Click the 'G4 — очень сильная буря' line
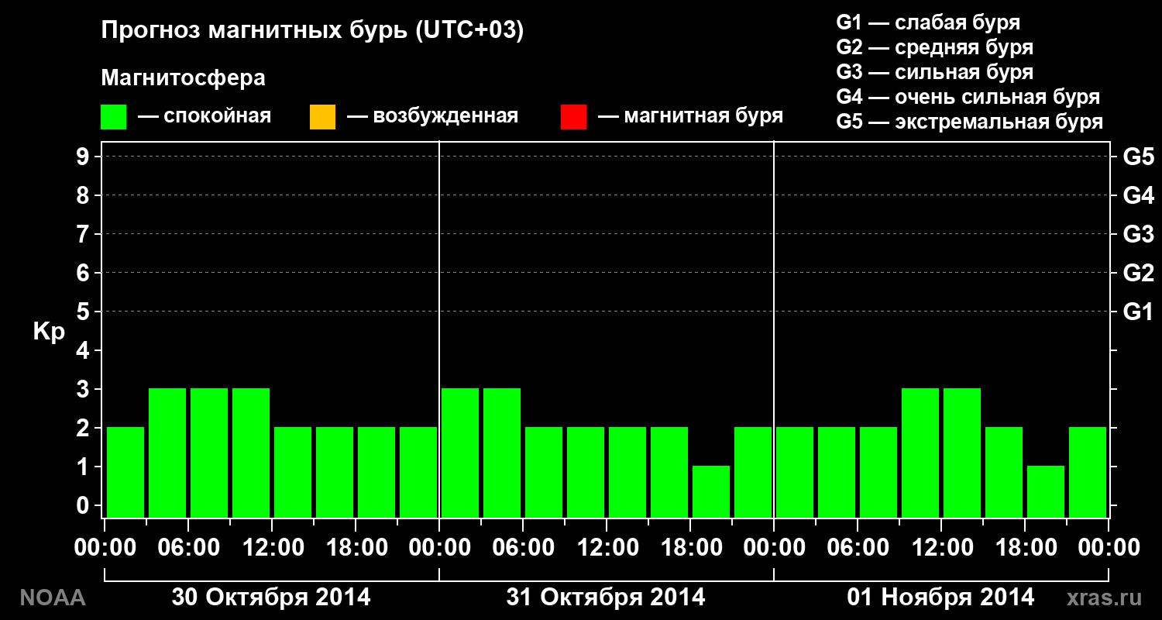 coord(968,97)
